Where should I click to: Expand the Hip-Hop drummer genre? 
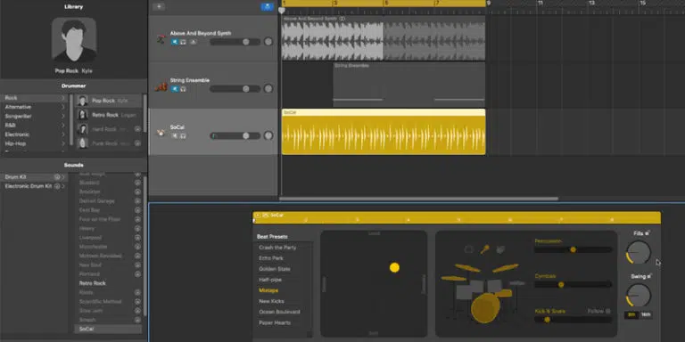point(63,143)
